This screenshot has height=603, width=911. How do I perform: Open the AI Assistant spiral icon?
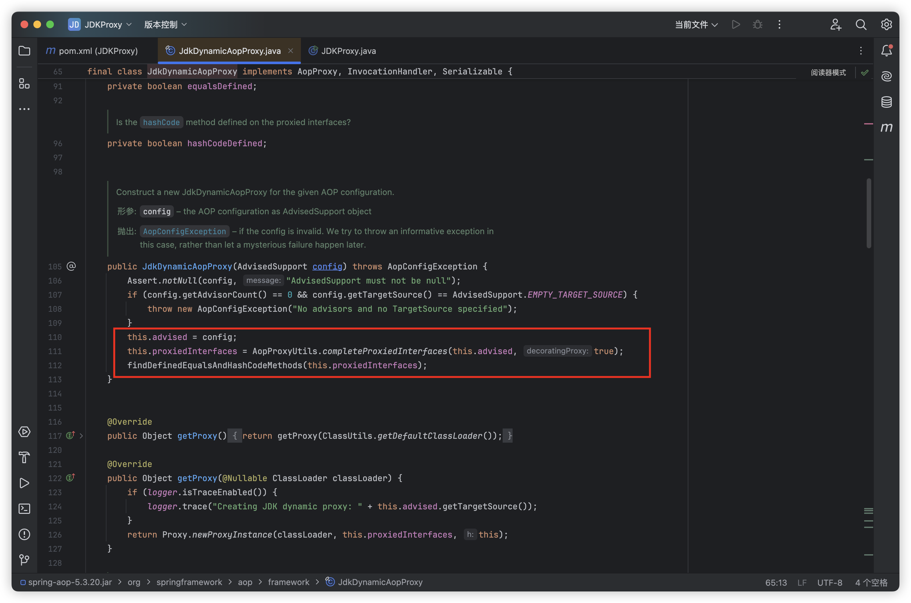(886, 76)
